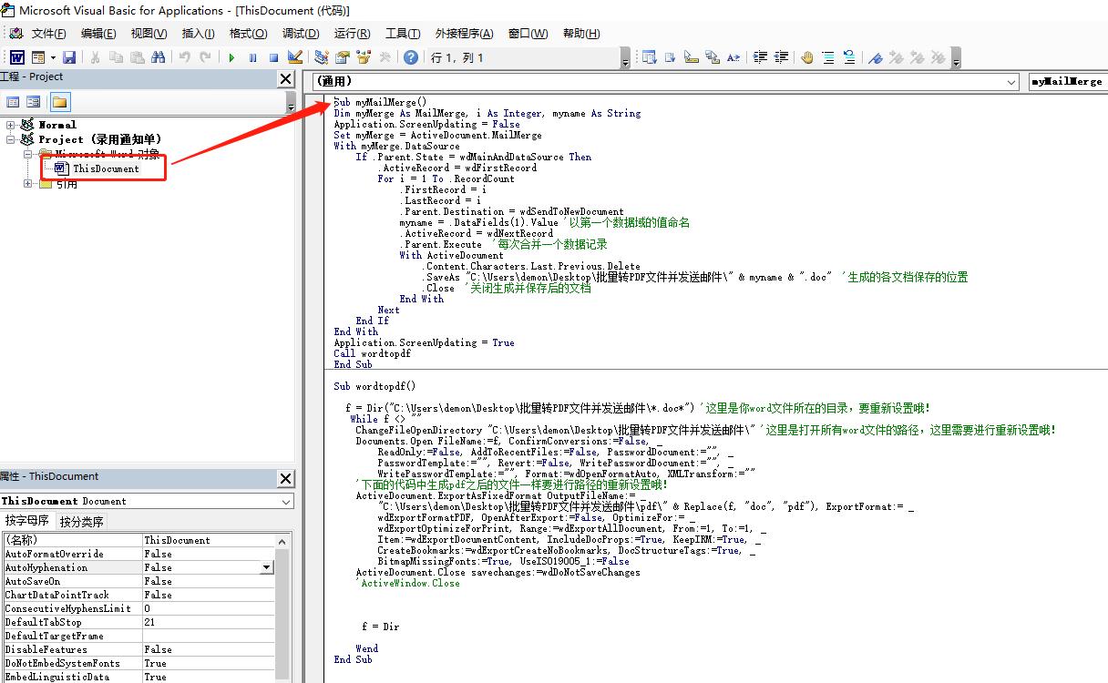
Task: Toggle breakpoint with the hand icon
Action: click(x=806, y=57)
